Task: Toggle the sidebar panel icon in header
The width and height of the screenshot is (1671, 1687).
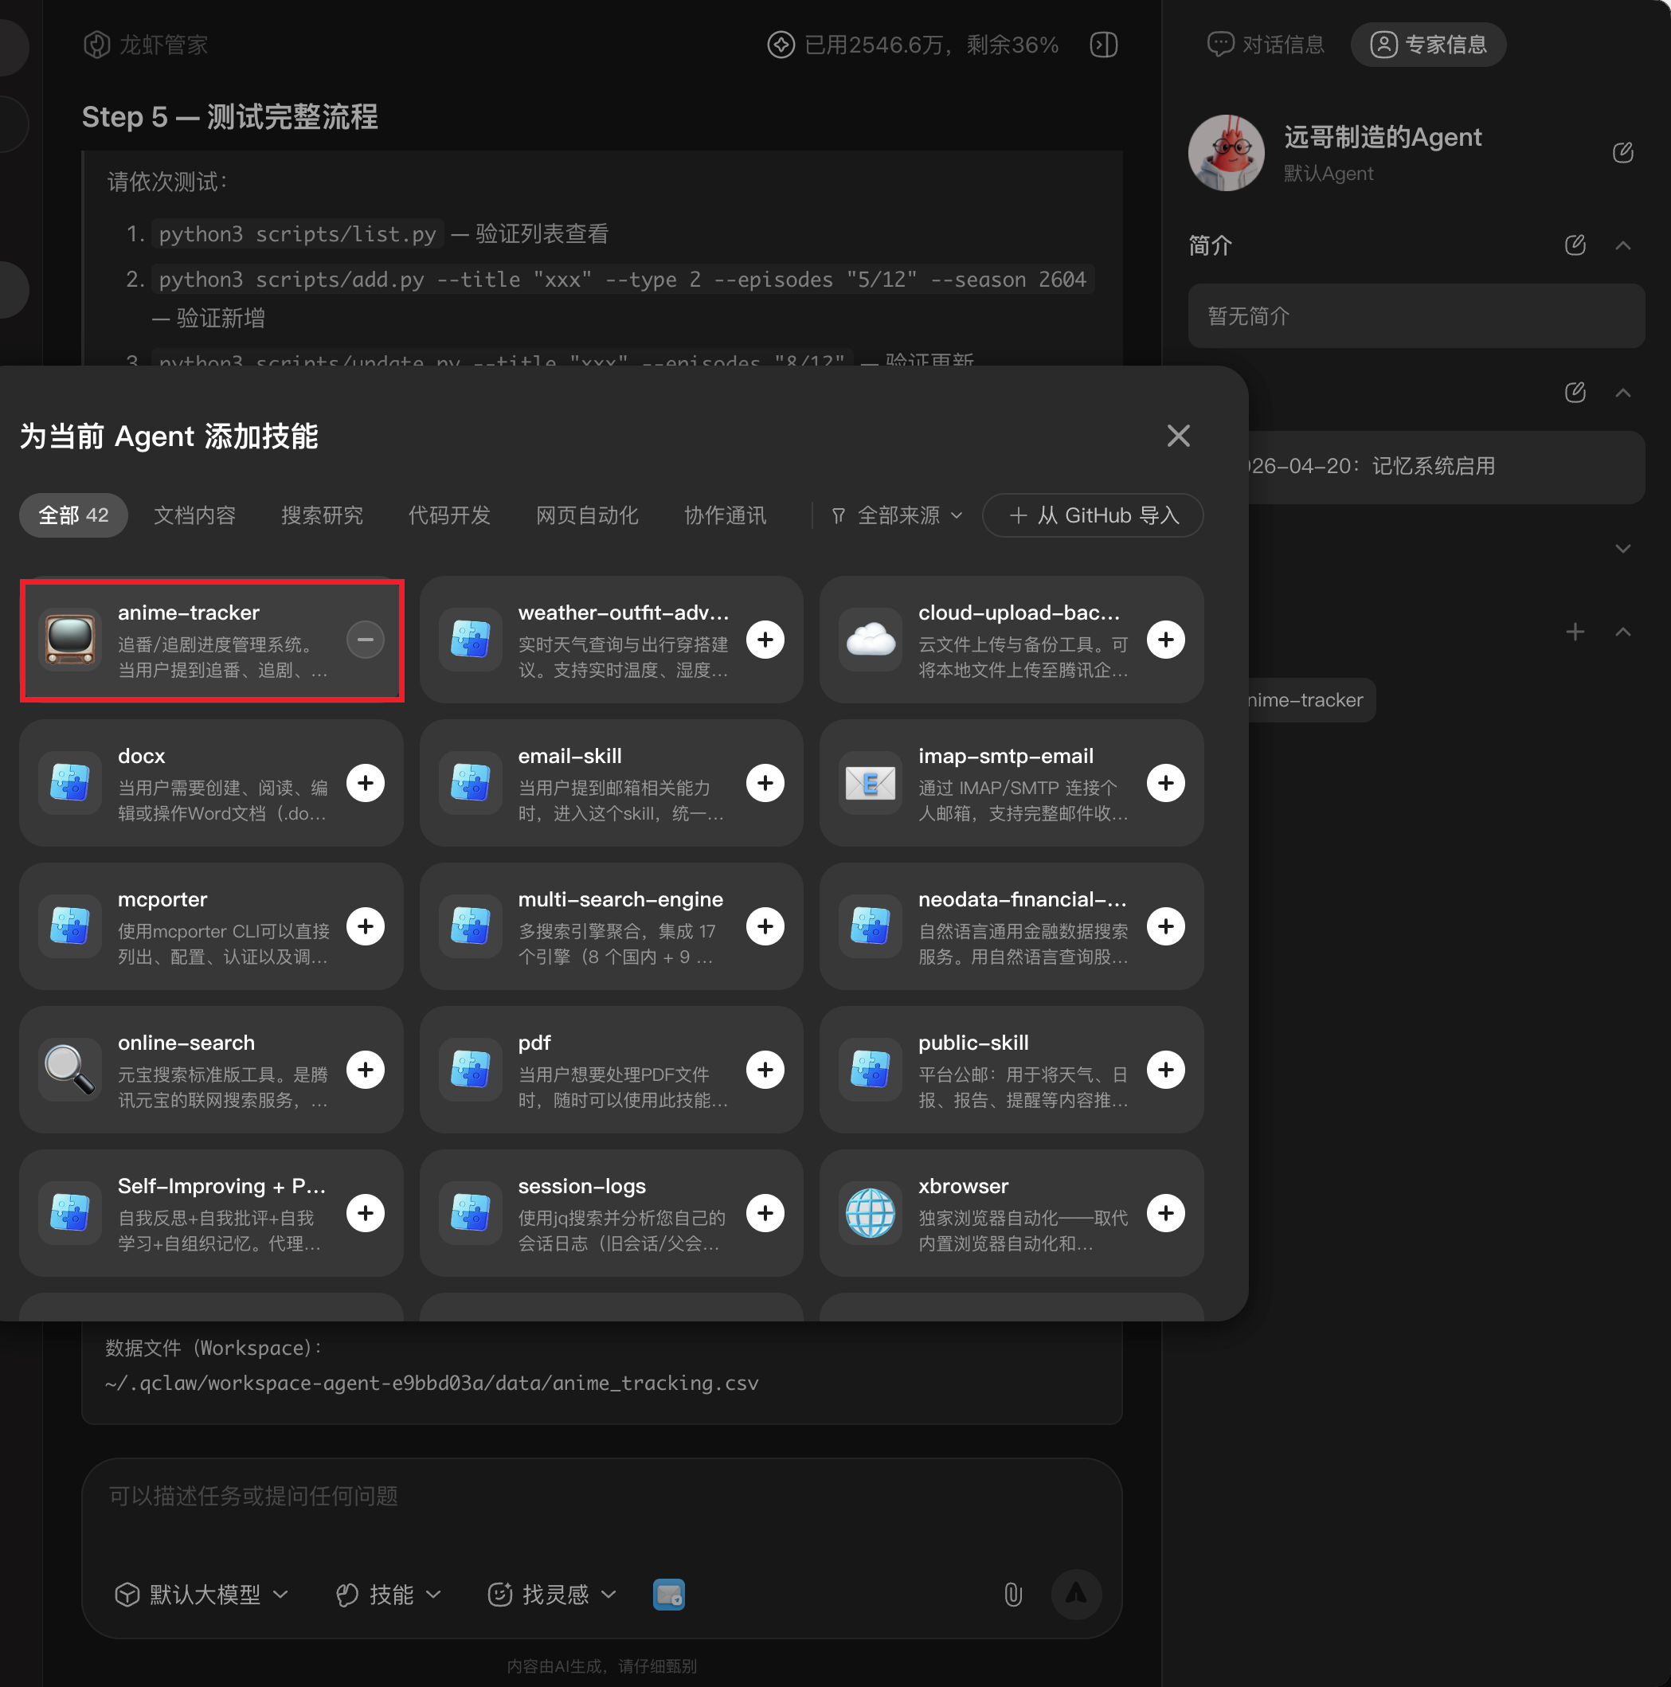Action: (1104, 45)
